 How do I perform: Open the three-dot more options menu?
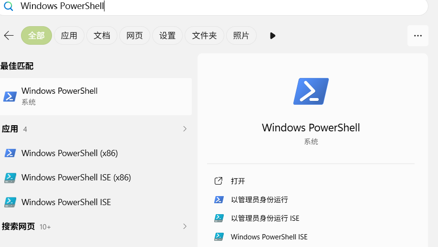point(418,36)
